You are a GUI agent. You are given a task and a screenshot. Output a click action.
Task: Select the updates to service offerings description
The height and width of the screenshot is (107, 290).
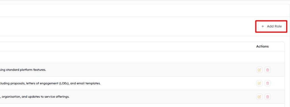pos(35,97)
